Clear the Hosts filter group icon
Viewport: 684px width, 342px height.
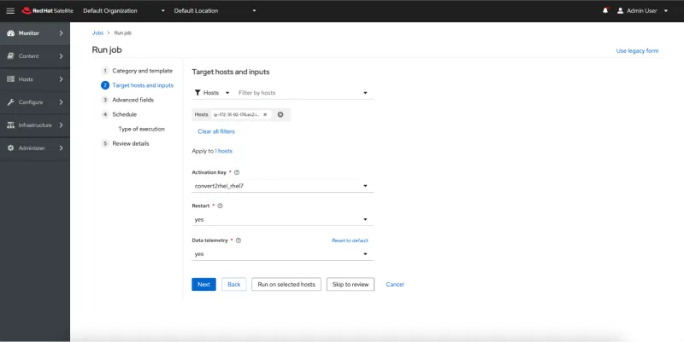click(x=280, y=114)
